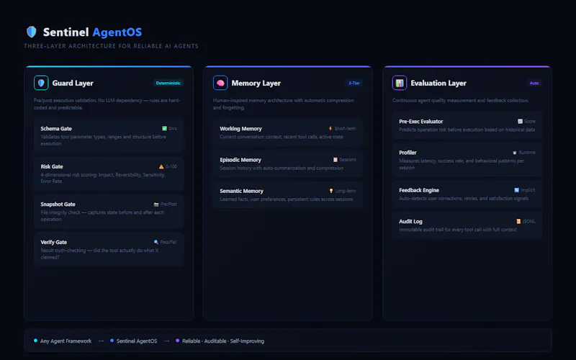Select the Verify Gate title
576x360 pixels.
53,242
